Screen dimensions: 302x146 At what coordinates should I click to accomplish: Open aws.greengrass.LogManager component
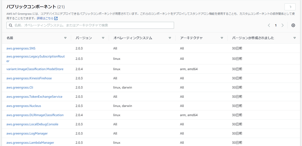coord(27,133)
